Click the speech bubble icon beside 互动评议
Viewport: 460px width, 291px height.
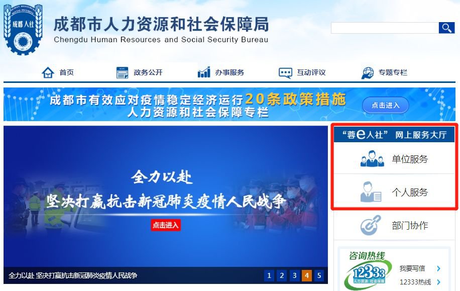click(x=285, y=73)
